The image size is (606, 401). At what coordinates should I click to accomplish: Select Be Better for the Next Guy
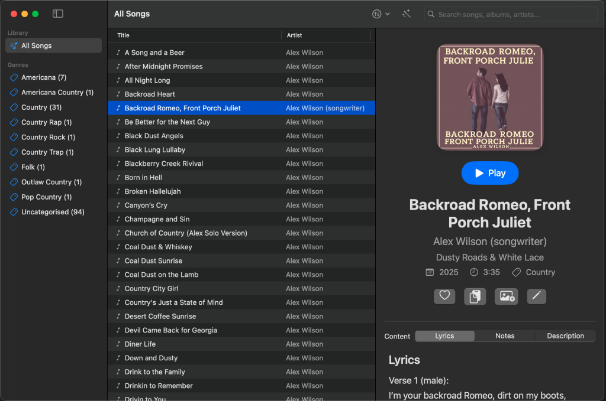[x=241, y=122]
